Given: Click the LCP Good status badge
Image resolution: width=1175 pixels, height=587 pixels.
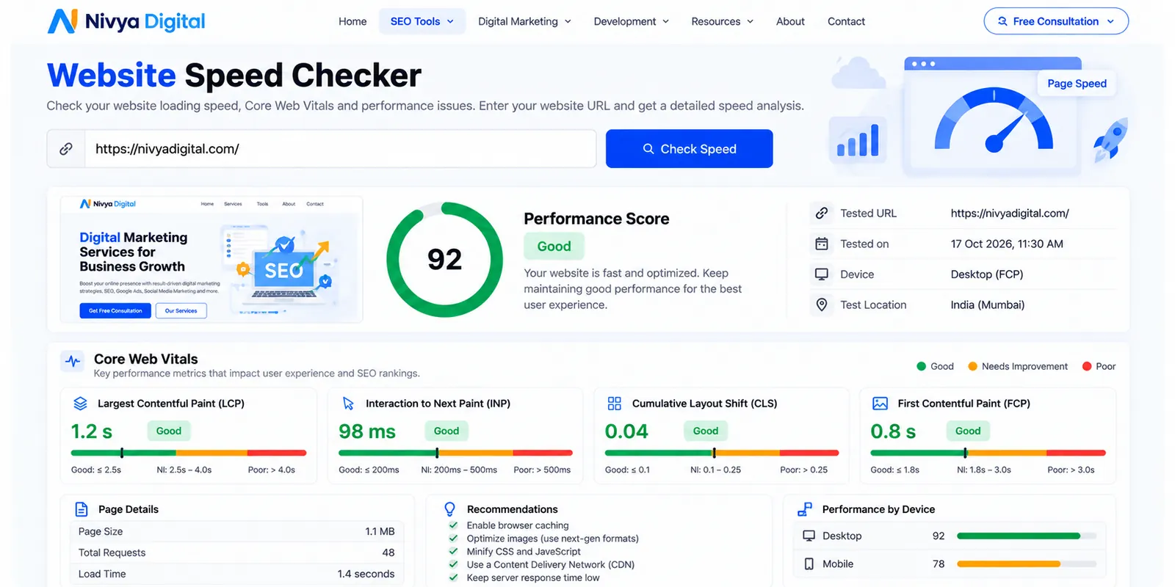Looking at the screenshot, I should click(169, 431).
